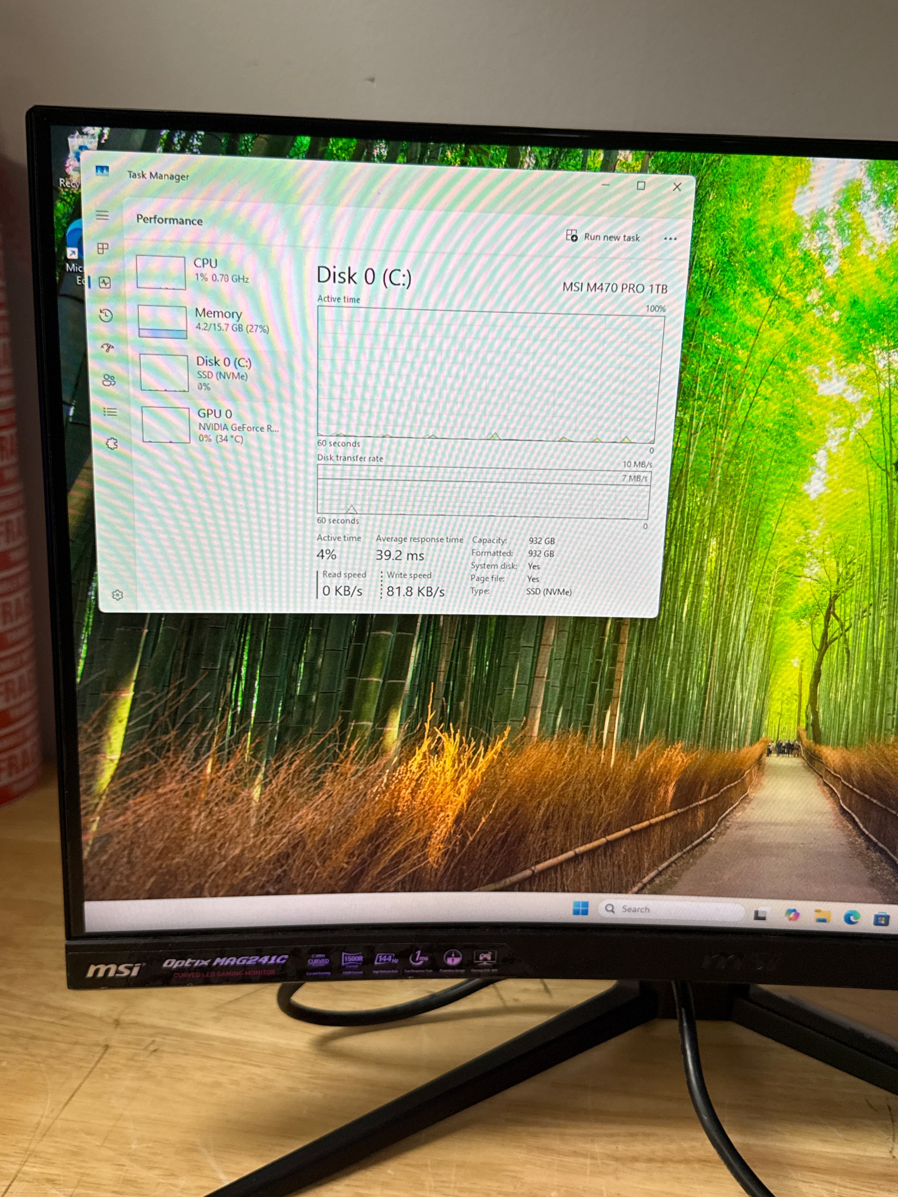
Task: Click the taskbar Search box
Action: (x=672, y=910)
